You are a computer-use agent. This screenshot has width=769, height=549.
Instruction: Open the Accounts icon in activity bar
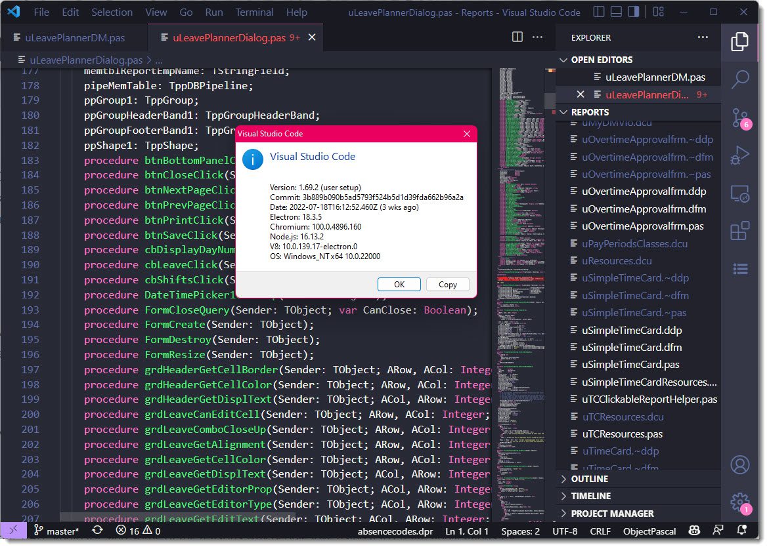click(739, 464)
